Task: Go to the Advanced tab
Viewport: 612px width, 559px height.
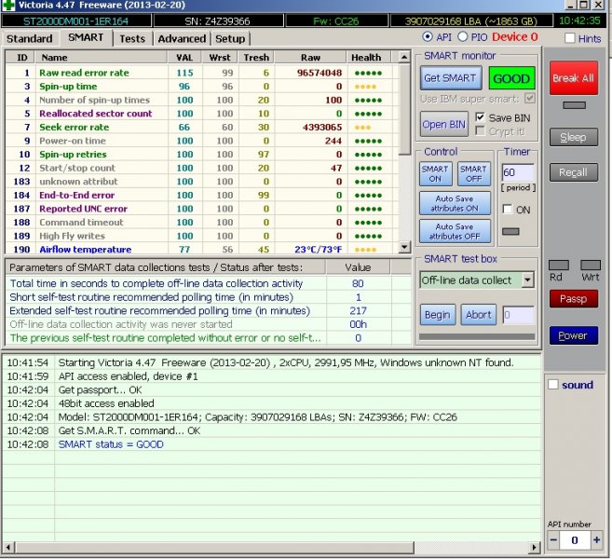Action: point(182,38)
